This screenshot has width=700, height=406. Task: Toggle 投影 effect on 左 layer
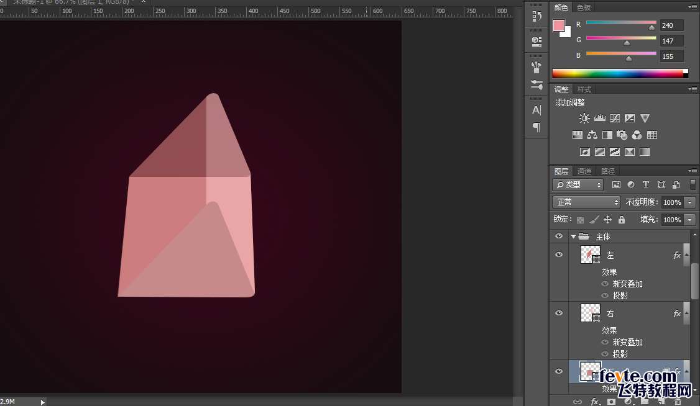605,295
